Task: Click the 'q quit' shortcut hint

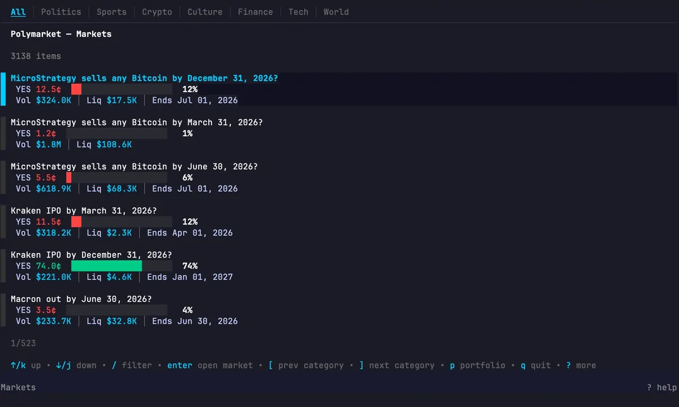Action: 535,366
